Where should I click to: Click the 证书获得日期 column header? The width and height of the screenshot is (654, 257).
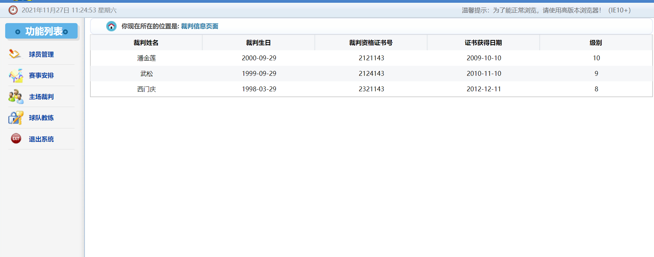click(483, 43)
